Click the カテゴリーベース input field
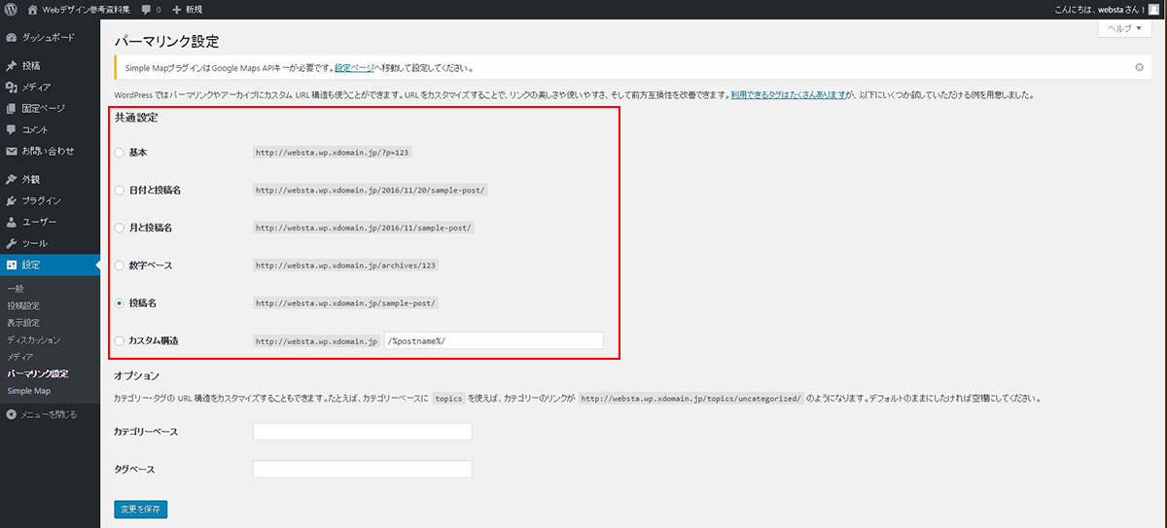The height and width of the screenshot is (528, 1167). [362, 432]
